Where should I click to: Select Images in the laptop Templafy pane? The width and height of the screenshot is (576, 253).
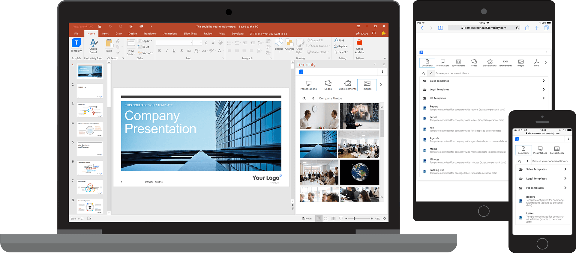(367, 85)
